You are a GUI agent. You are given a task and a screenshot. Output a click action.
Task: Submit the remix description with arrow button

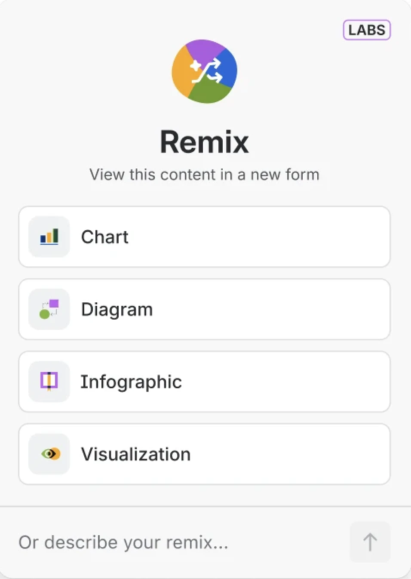[370, 542]
